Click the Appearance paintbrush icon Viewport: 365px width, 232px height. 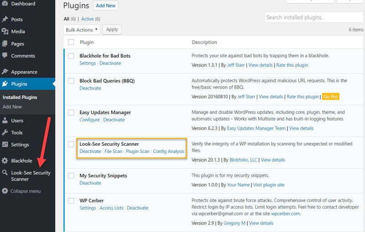pos(5,72)
